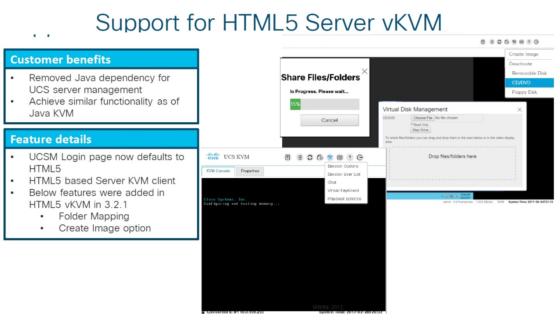Click 'In Progress. Please wait...' text

point(319,92)
